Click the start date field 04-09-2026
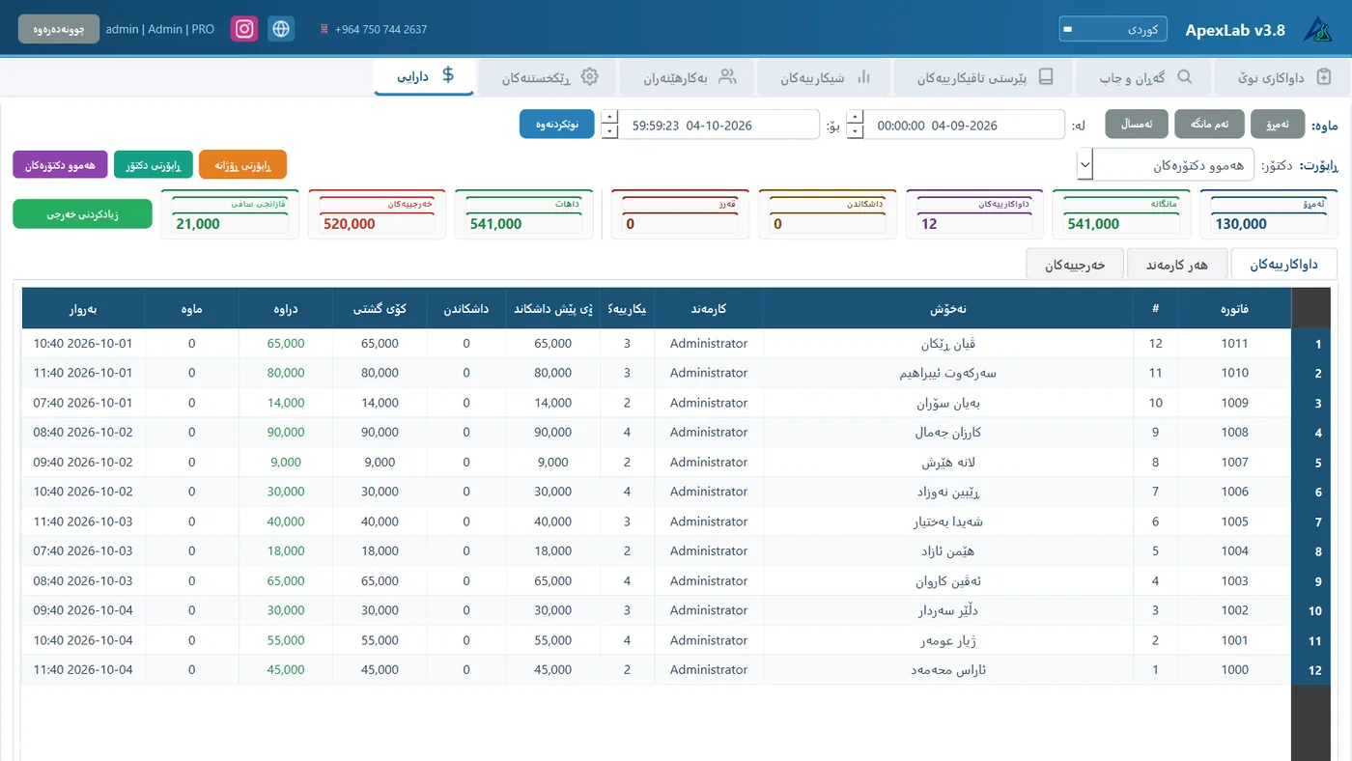 [964, 125]
